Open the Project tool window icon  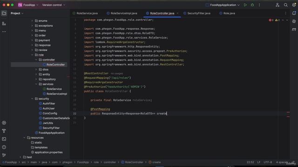pyautogui.click(x=4, y=13)
